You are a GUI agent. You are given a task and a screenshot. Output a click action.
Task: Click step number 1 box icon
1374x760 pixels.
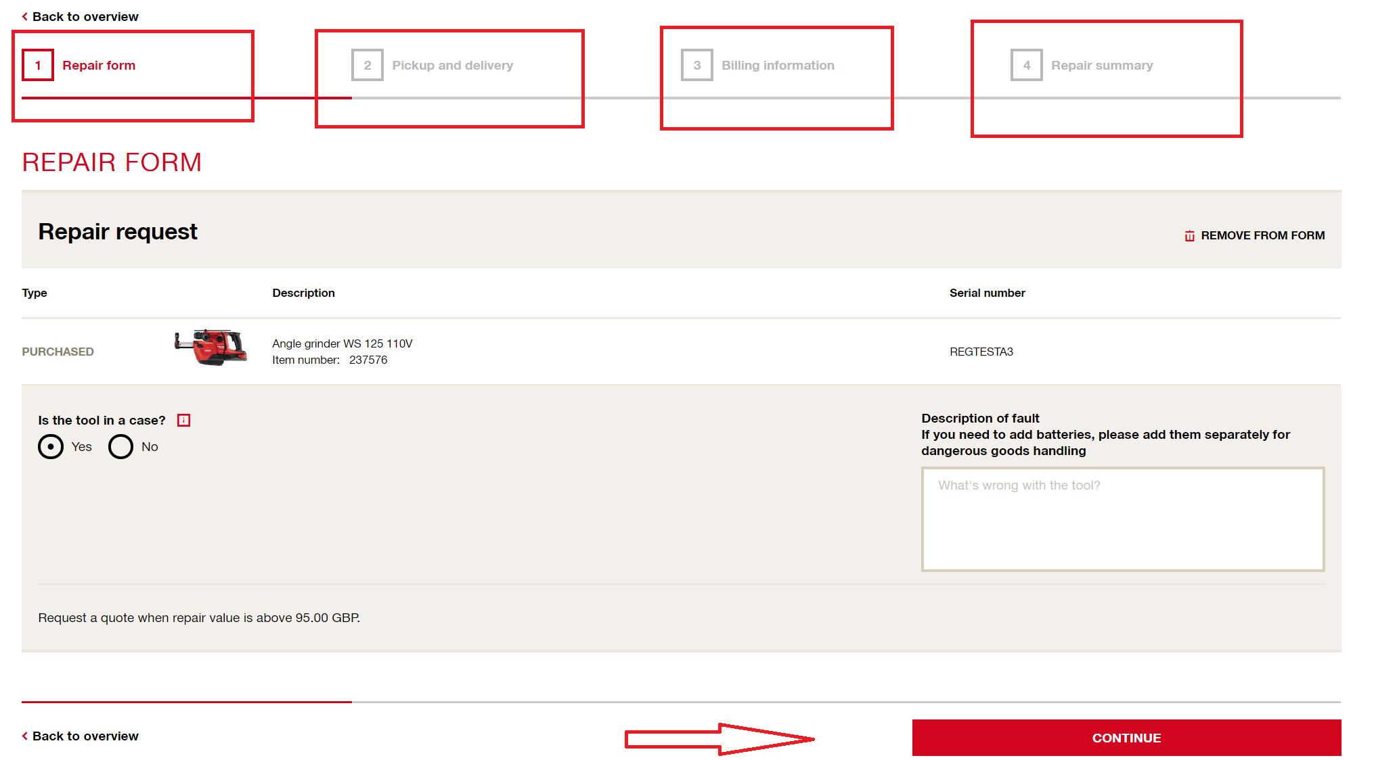coord(38,66)
